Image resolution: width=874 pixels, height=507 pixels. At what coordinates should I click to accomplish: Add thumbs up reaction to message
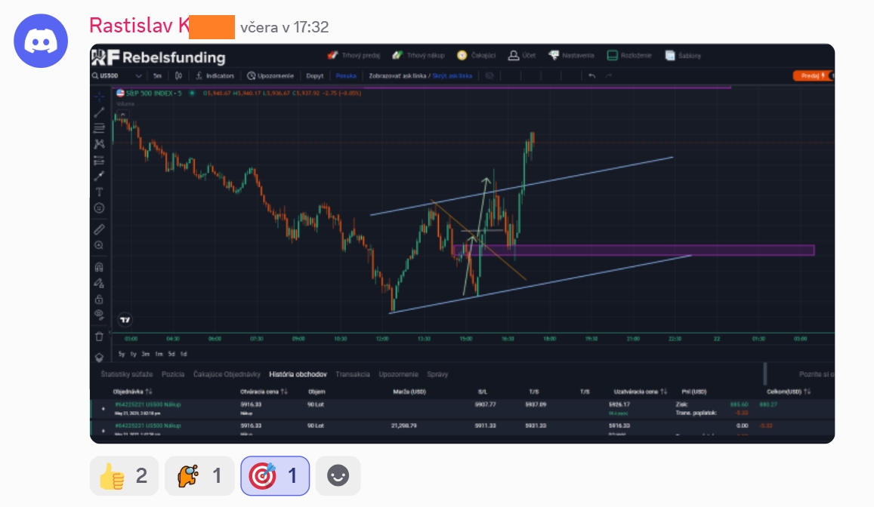[x=124, y=476]
